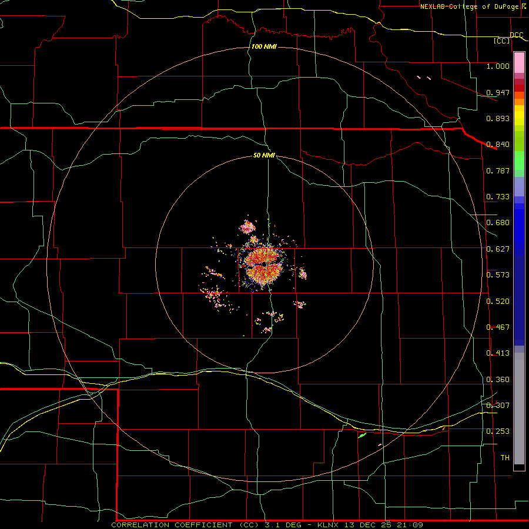Click the 0.253 value on the scale
Viewport: 529px width, 529px height.
pyautogui.click(x=498, y=431)
